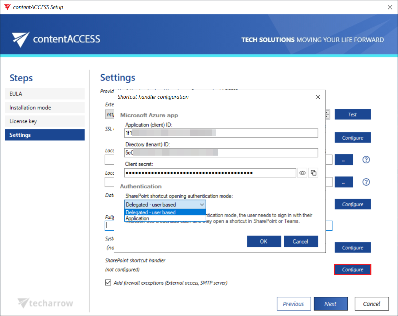
Task: Reveal client secret with eye icon
Action: (x=302, y=173)
